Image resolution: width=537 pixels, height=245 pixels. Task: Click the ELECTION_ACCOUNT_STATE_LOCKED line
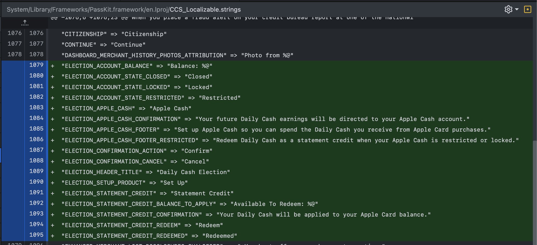pyautogui.click(x=137, y=87)
